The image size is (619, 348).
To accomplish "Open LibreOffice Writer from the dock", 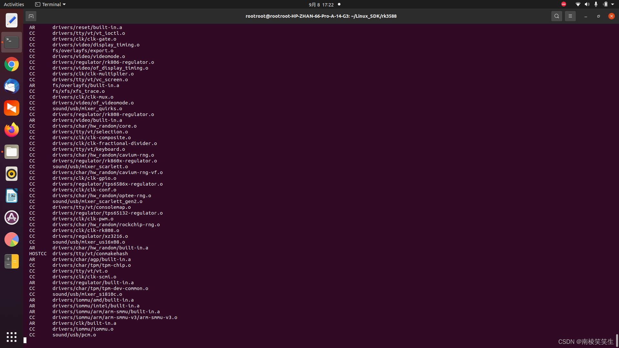I will point(12,196).
